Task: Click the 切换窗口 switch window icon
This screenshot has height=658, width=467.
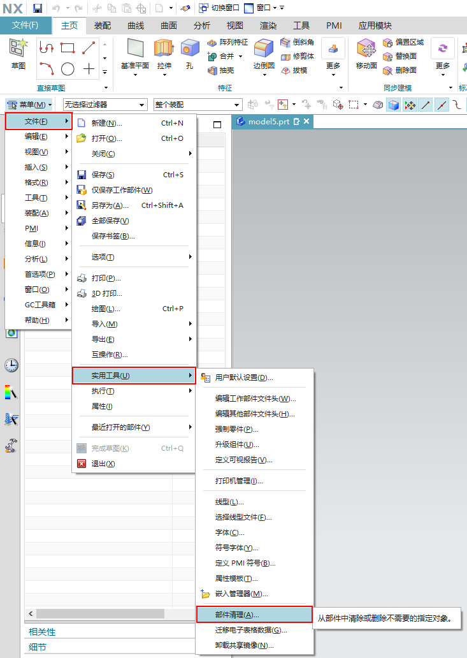Action: click(203, 8)
